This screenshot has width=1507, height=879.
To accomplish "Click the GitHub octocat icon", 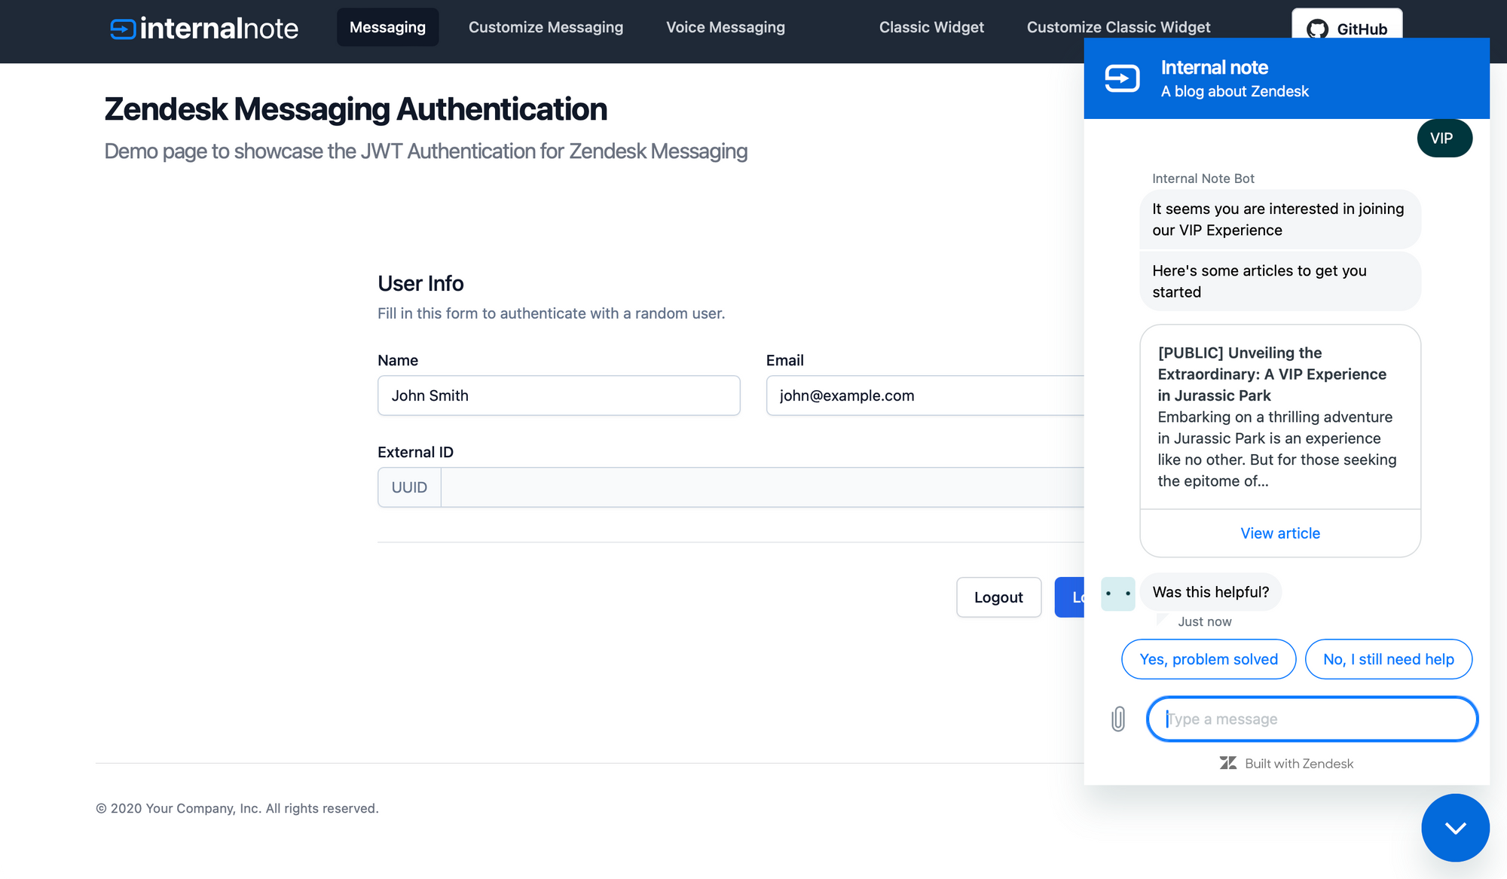I will coord(1317,29).
